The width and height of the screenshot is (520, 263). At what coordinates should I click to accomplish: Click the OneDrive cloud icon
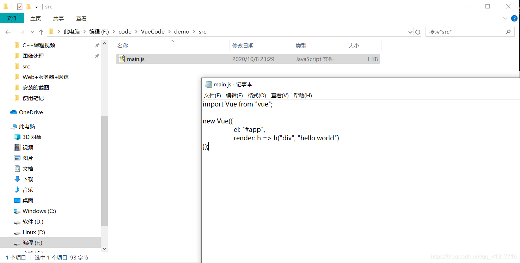pos(14,112)
